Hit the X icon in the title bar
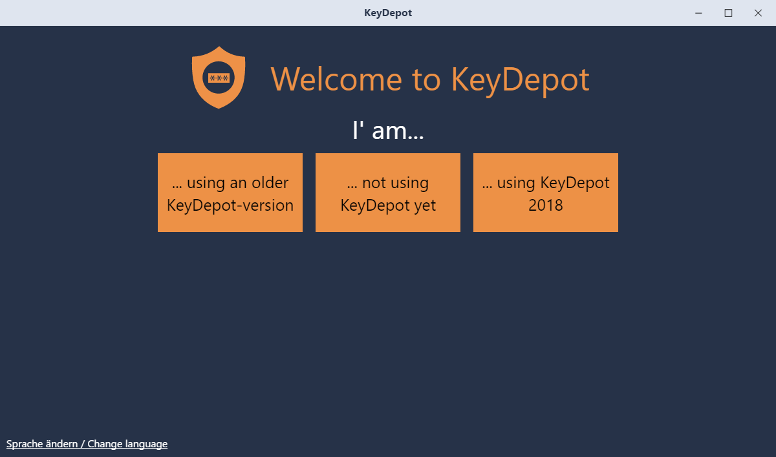776x457 pixels. point(757,12)
